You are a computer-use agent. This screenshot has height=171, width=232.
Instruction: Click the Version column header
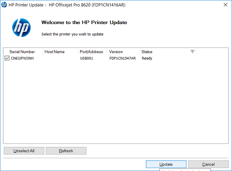click(116, 52)
